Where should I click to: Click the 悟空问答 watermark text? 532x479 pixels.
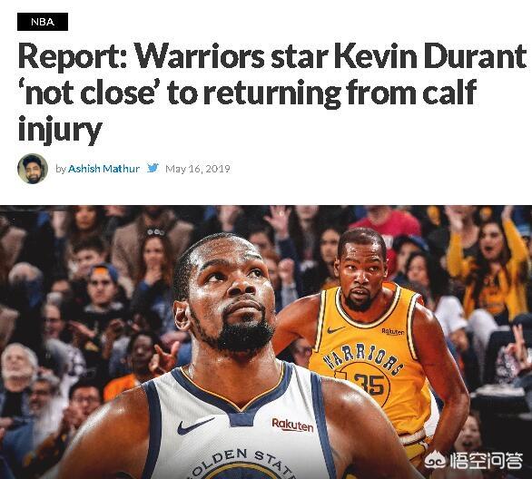pyautogui.click(x=486, y=461)
